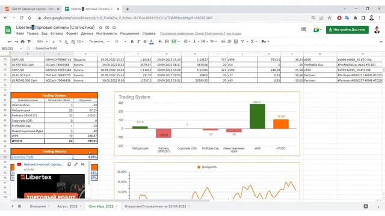Apply italic formatting
The height and width of the screenshot is (216, 385).
click(138, 41)
